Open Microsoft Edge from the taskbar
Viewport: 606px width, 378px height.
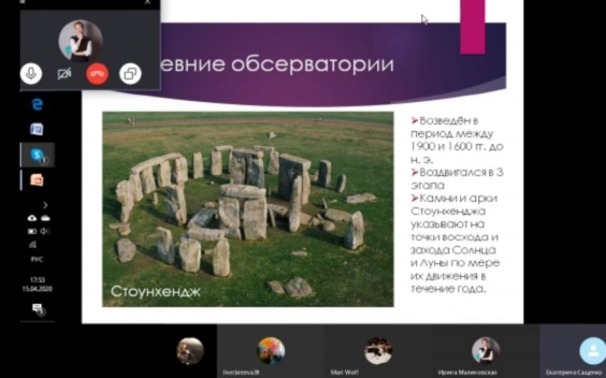[x=37, y=104]
